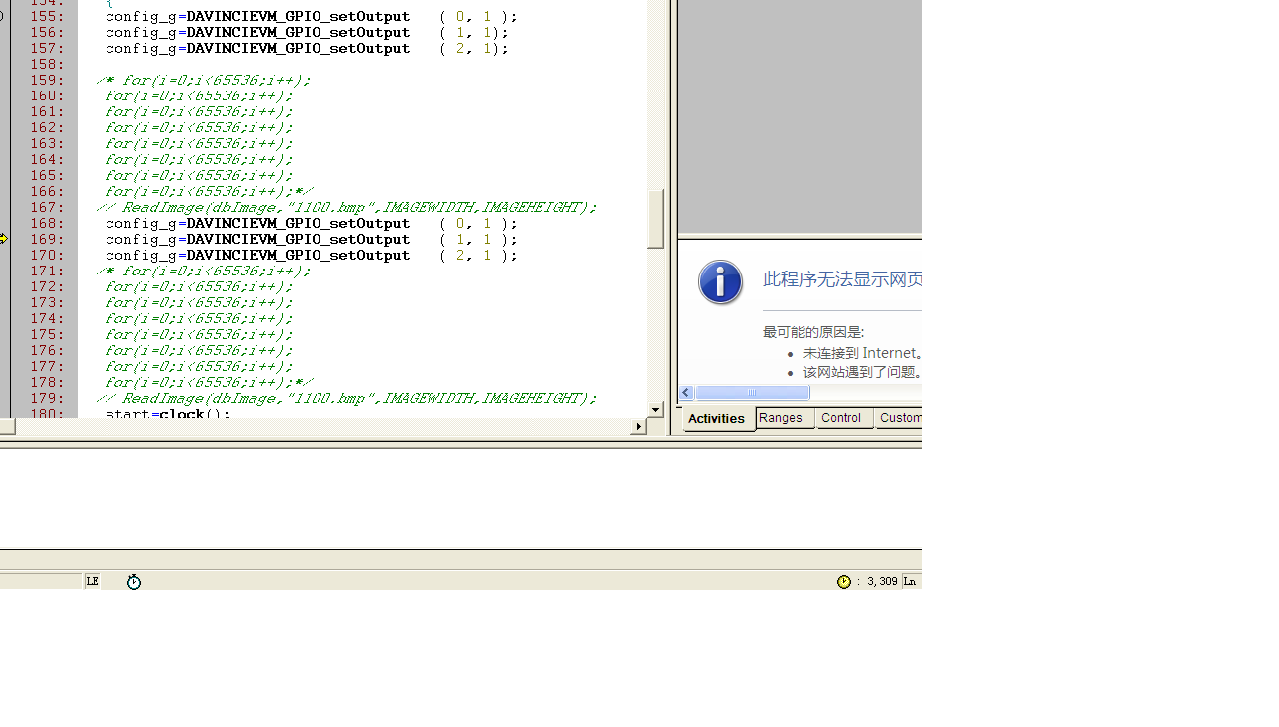Click the commented ReadImage call on line 167
The image size is (1279, 727).
[x=346, y=208]
